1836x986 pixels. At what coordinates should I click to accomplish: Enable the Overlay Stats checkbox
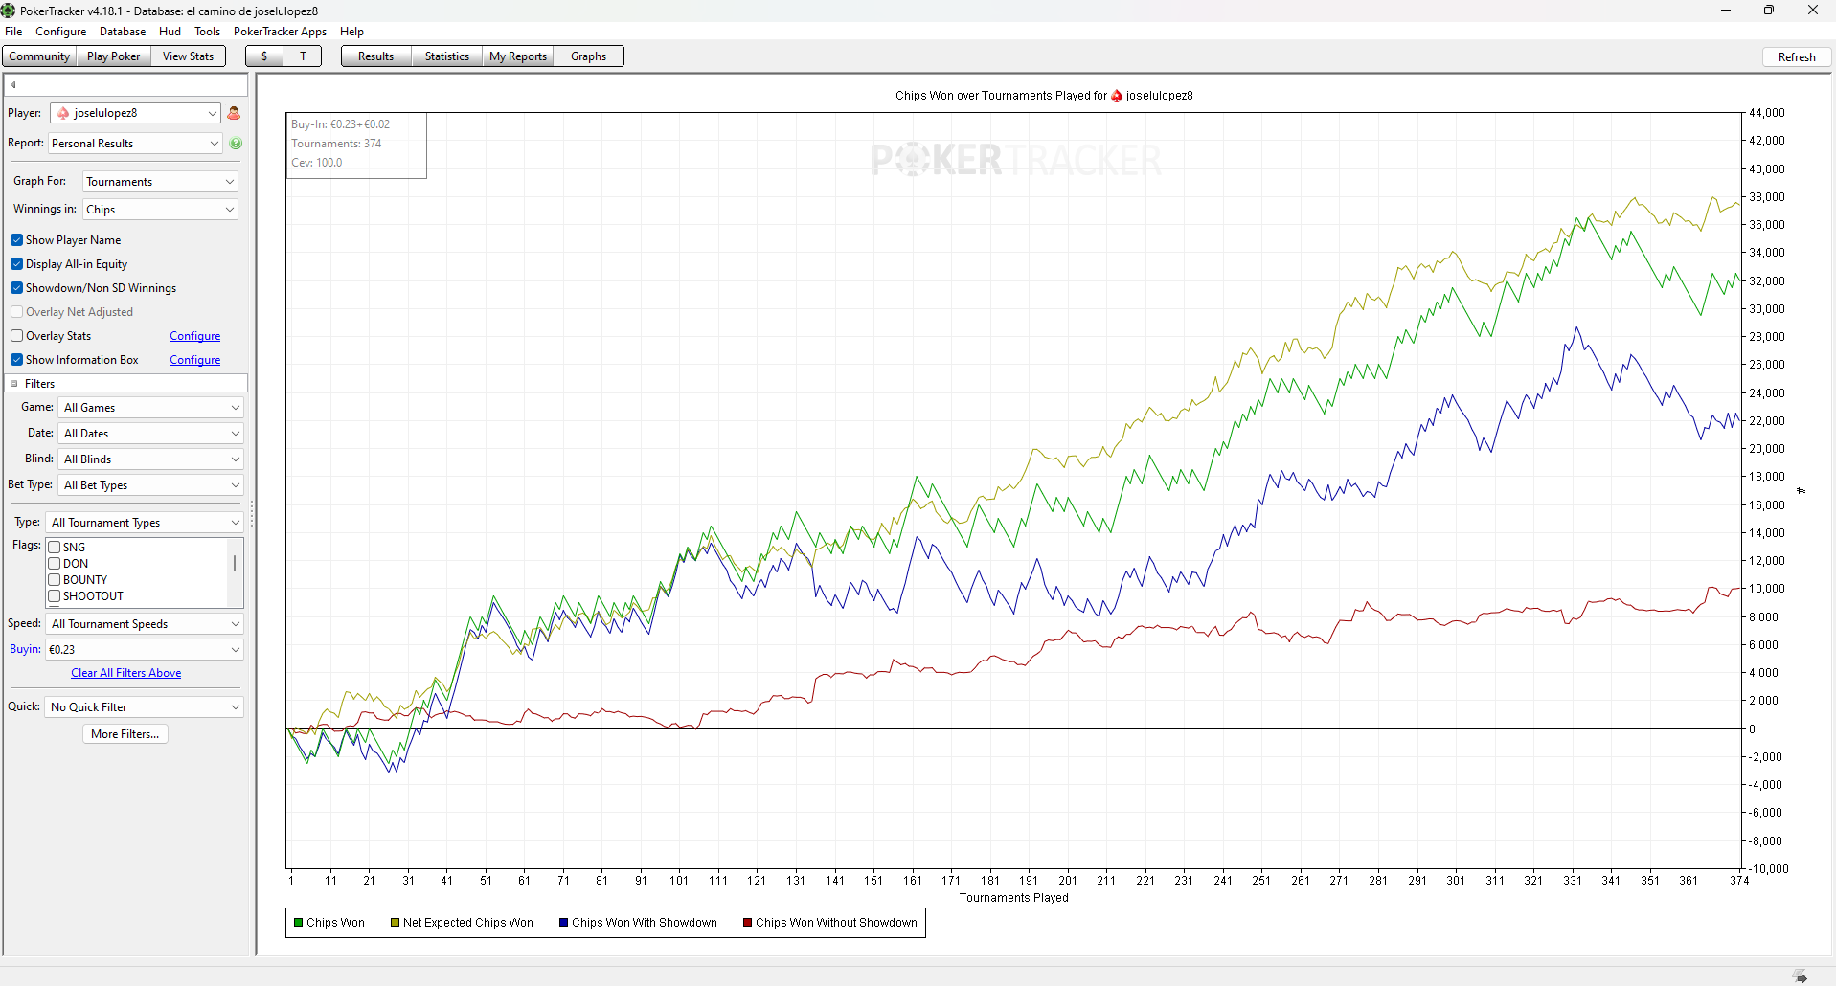coord(17,336)
